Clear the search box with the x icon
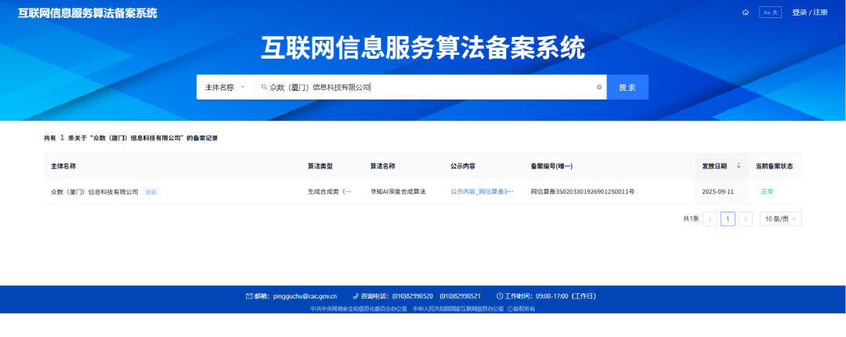Viewport: 846px width, 337px height. [599, 87]
